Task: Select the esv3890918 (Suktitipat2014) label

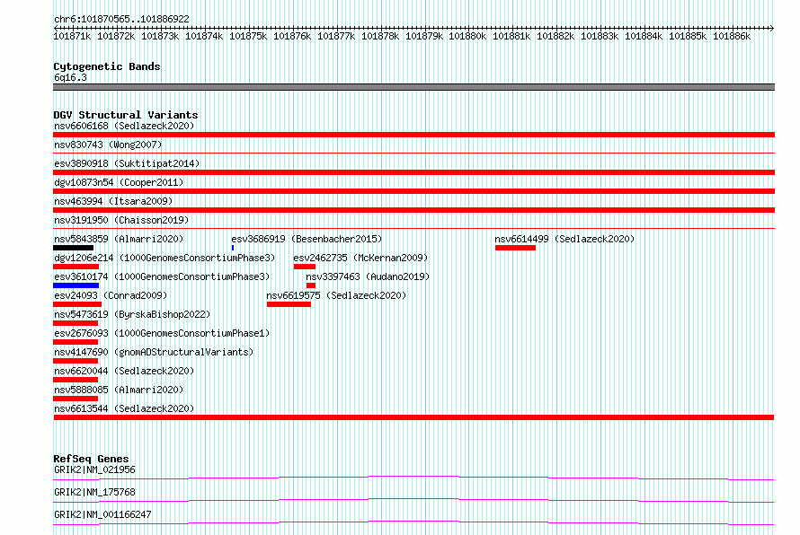Action: coord(127,163)
